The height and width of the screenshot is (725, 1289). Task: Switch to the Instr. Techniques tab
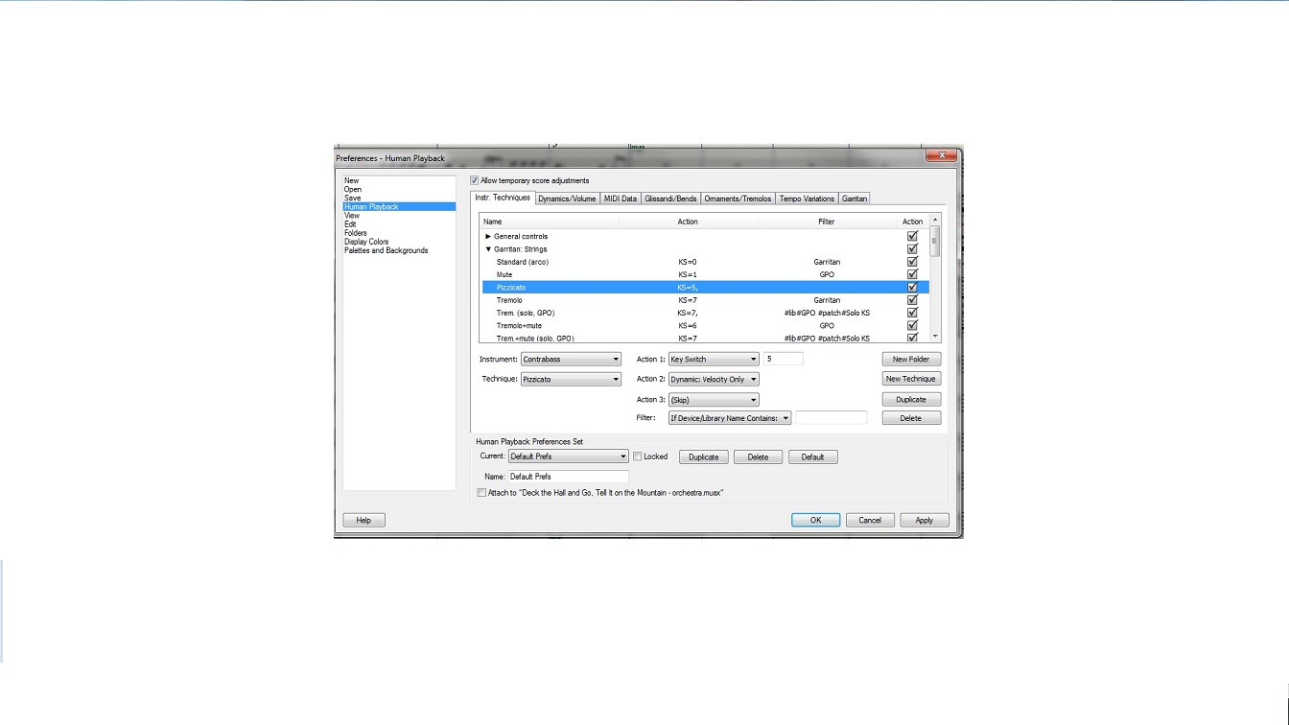503,198
